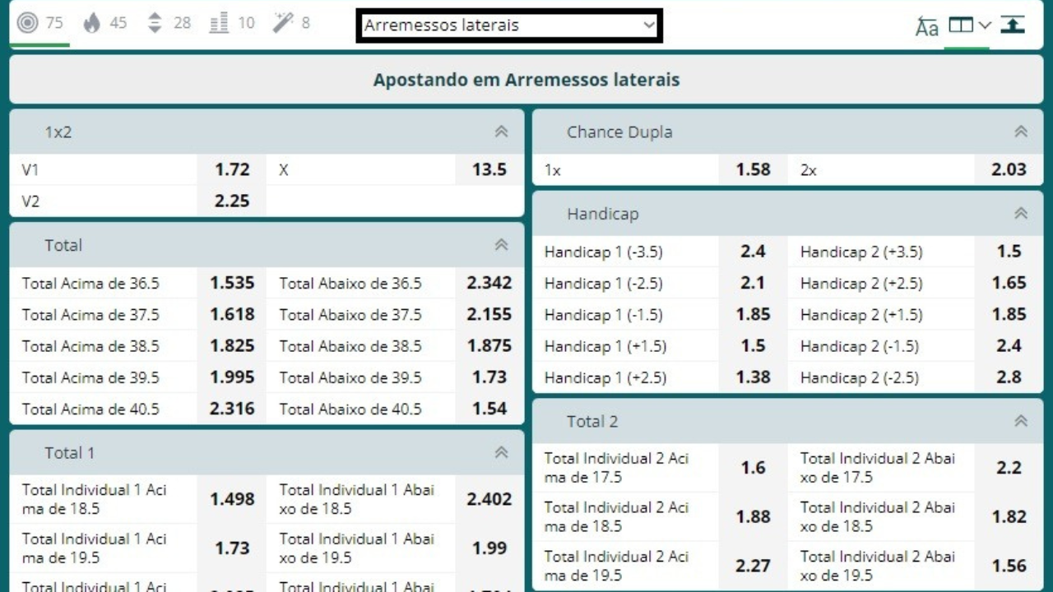Select Total Abaixo de 39.5 odds 1.73

pos(489,377)
